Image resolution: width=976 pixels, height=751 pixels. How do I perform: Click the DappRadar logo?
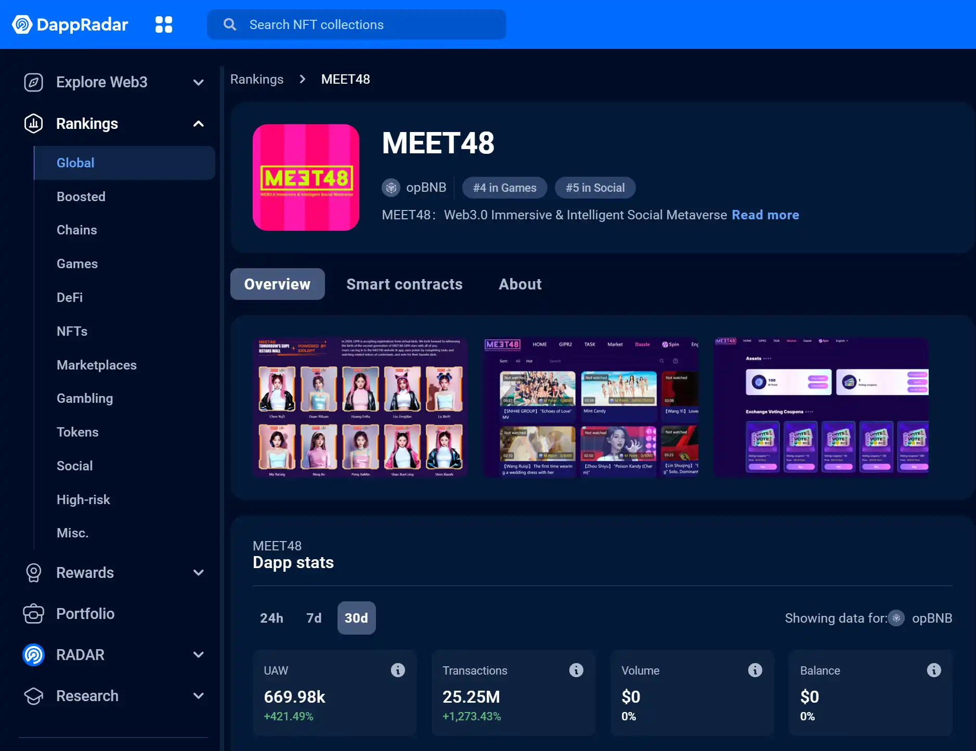point(70,24)
